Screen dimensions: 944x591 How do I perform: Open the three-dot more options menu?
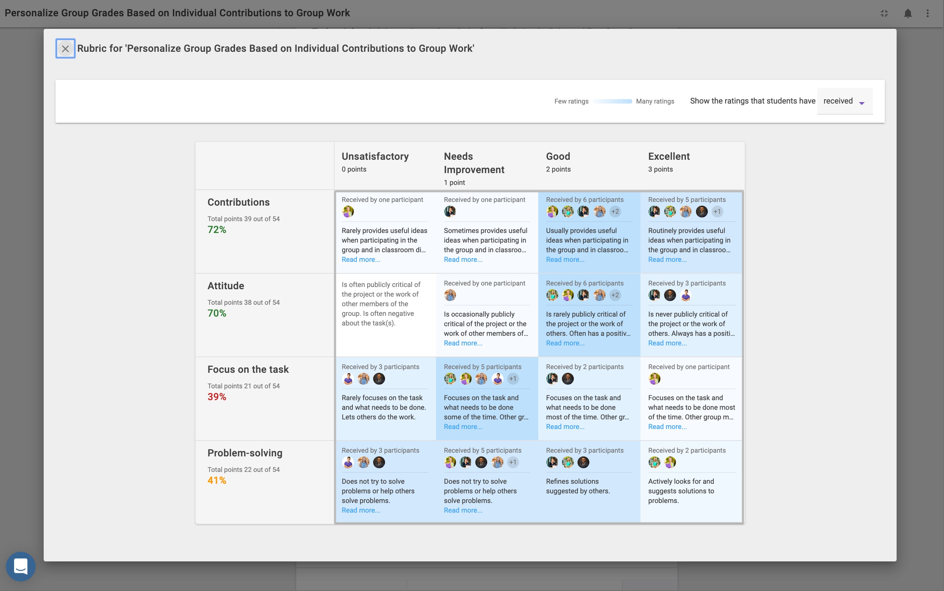pos(928,13)
